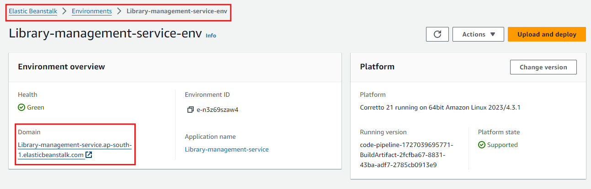Viewport: 591px width, 189px height.
Task: Click the Library-management-service-env page title
Action: pos(105,34)
